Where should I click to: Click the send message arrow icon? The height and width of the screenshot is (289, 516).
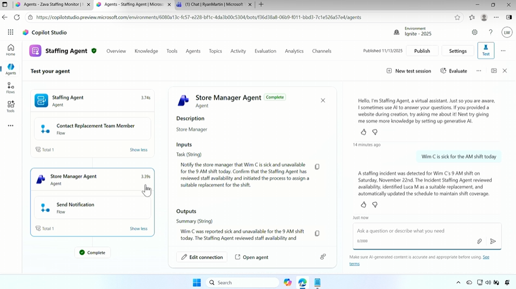[493, 241]
